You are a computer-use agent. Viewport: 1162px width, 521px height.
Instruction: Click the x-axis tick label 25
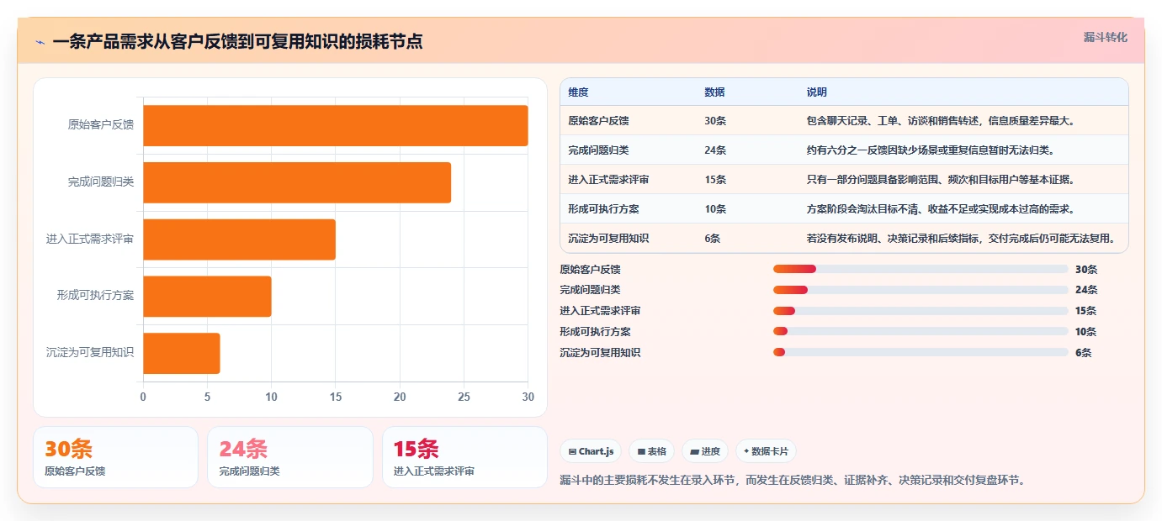click(x=464, y=397)
